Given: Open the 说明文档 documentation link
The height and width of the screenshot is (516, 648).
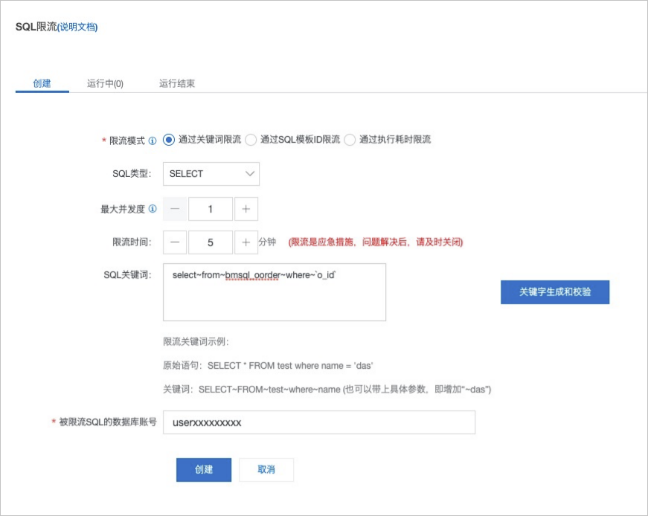Looking at the screenshot, I should (x=77, y=28).
